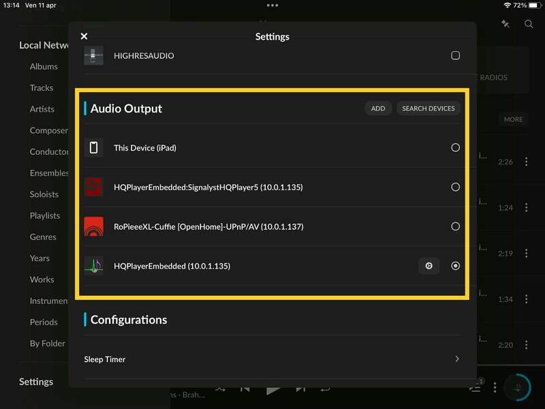Click the red SignalystHQPlayer5 device icon
Viewport: 545px width, 409px height.
pos(93,187)
